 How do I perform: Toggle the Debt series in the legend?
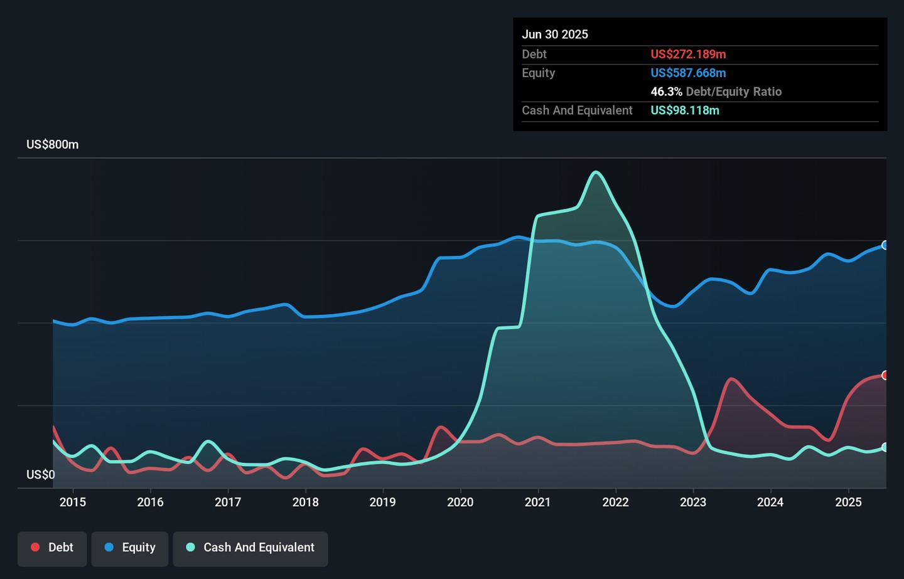(52, 548)
